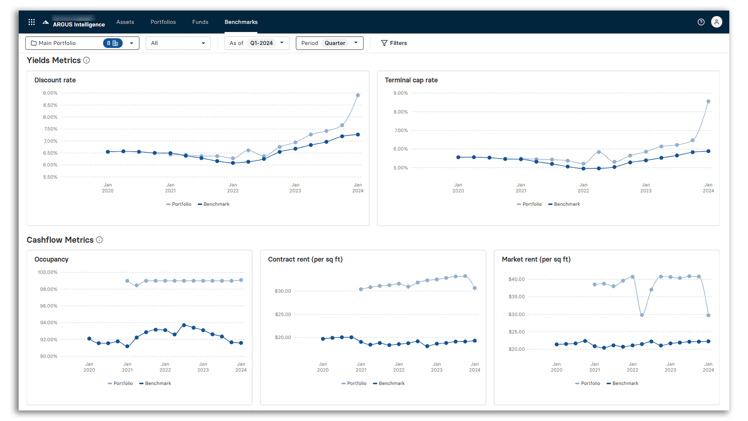The height and width of the screenshot is (421, 748).
Task: Open the user account icon
Action: pyautogui.click(x=717, y=22)
